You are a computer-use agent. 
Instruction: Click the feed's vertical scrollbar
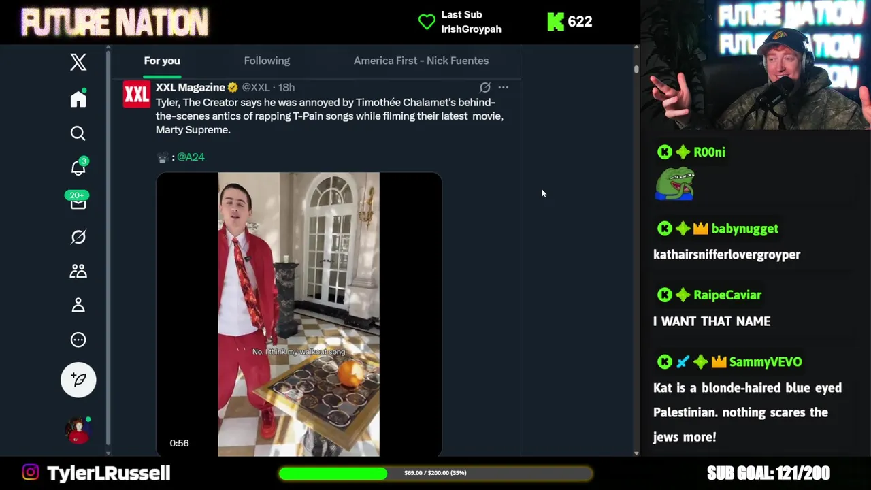click(636, 250)
